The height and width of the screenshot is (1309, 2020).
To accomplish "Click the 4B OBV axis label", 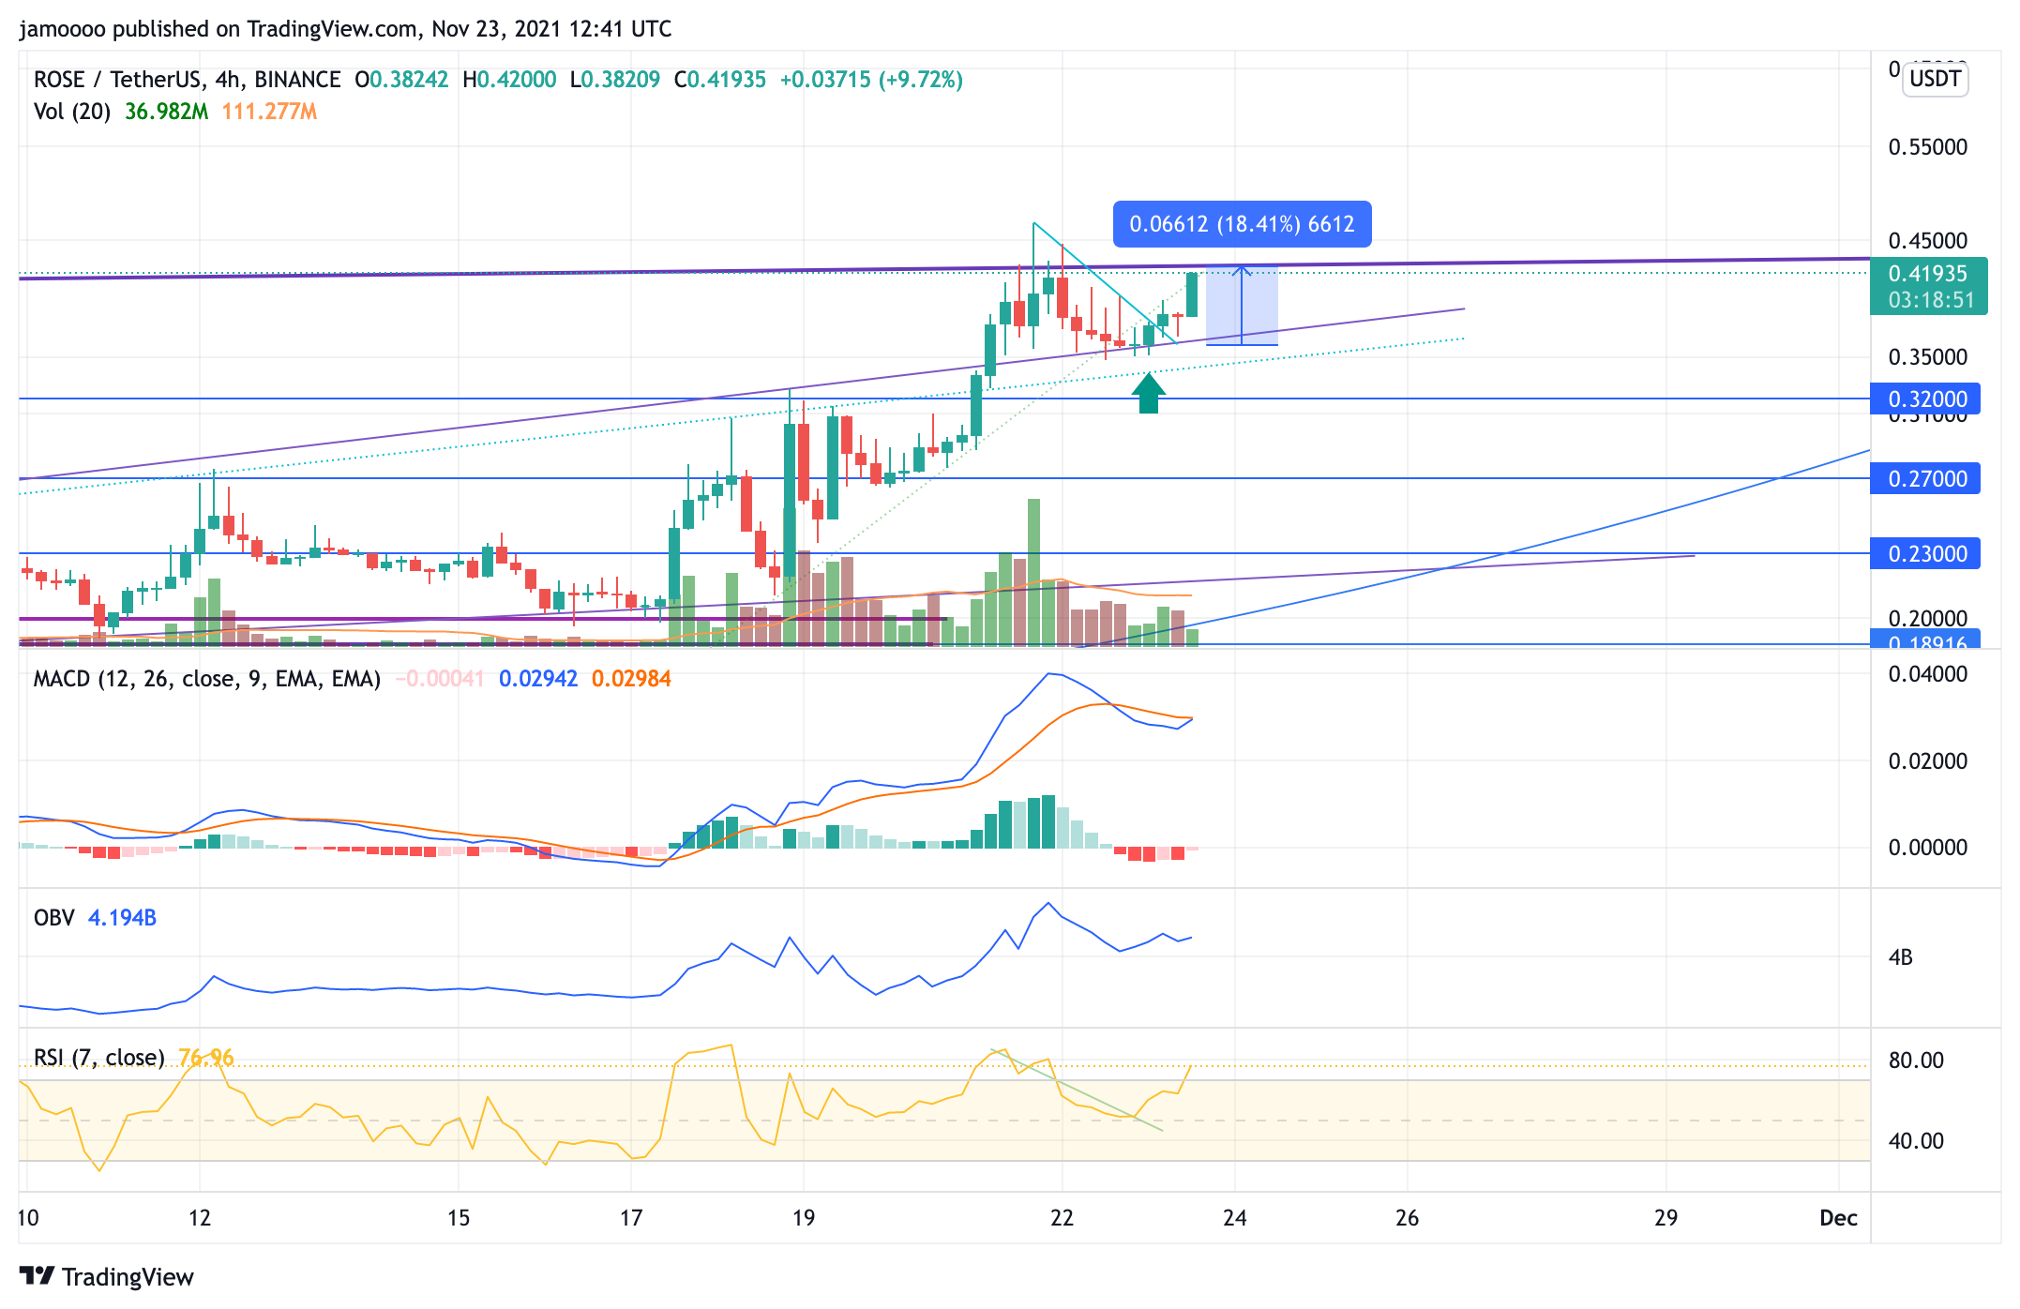I will point(1900,957).
